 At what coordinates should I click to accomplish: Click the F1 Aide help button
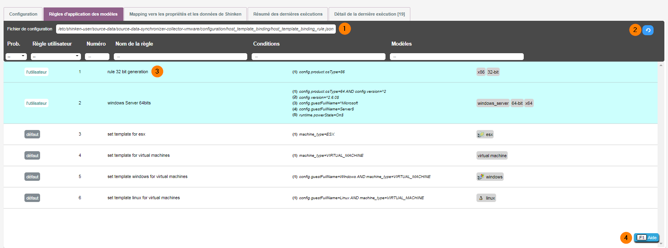click(646, 238)
